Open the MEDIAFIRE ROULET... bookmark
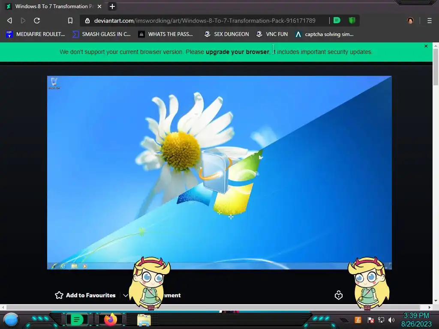Viewport: 439px width, 329px height. point(36,34)
